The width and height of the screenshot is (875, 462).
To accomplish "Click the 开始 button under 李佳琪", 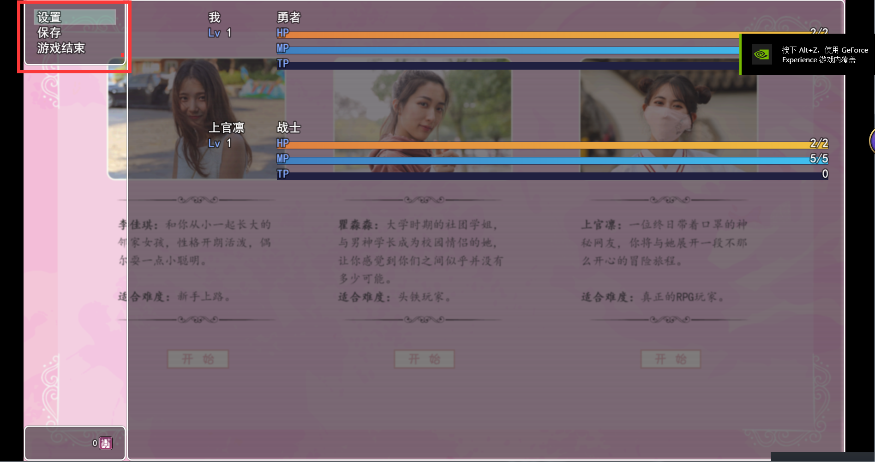I will pyautogui.click(x=198, y=359).
